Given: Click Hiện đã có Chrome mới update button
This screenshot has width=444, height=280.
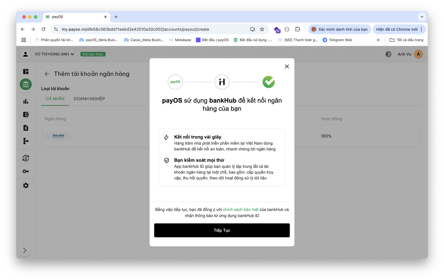Looking at the screenshot, I should pos(396,29).
